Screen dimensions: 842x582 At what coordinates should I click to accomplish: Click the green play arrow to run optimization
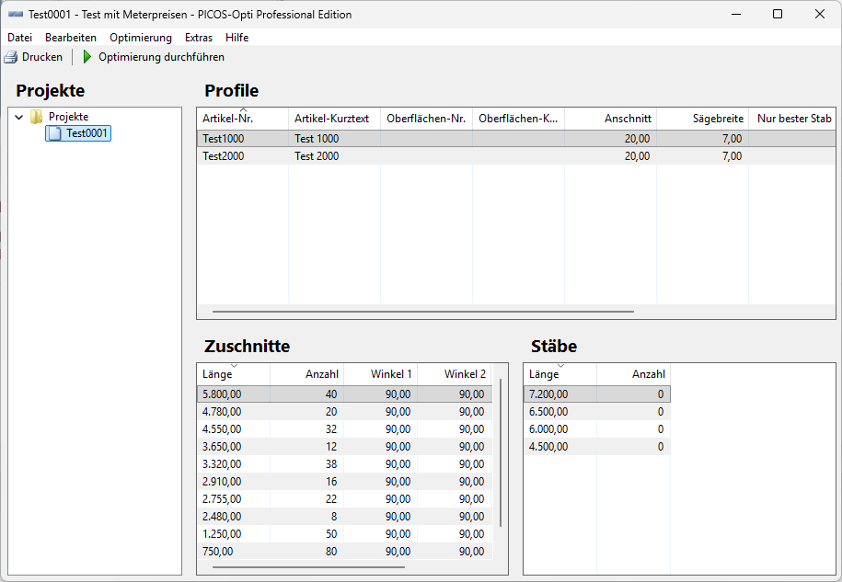point(86,56)
